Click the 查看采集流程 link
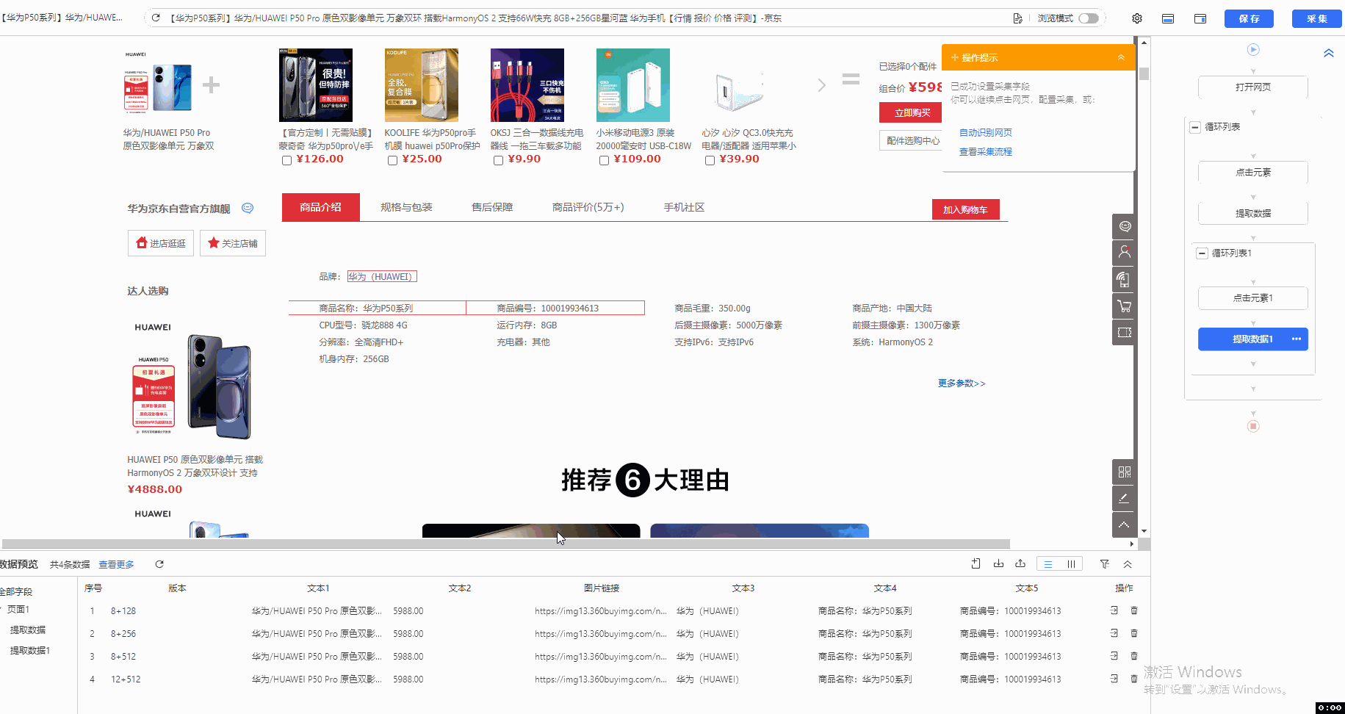Image resolution: width=1345 pixels, height=714 pixels. [x=986, y=151]
